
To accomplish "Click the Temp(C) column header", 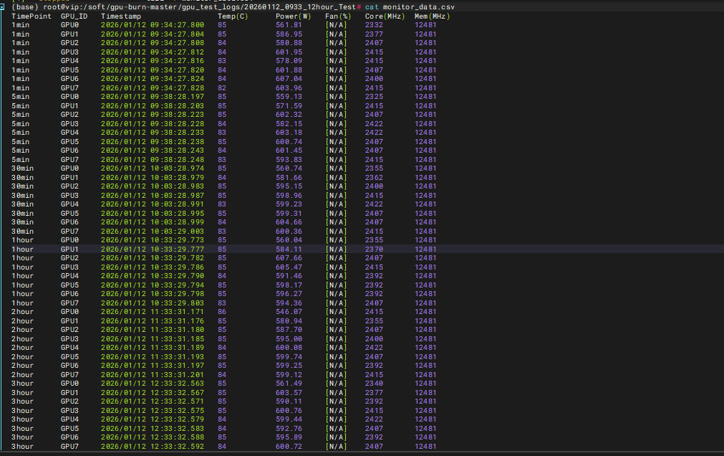I will point(233,16).
